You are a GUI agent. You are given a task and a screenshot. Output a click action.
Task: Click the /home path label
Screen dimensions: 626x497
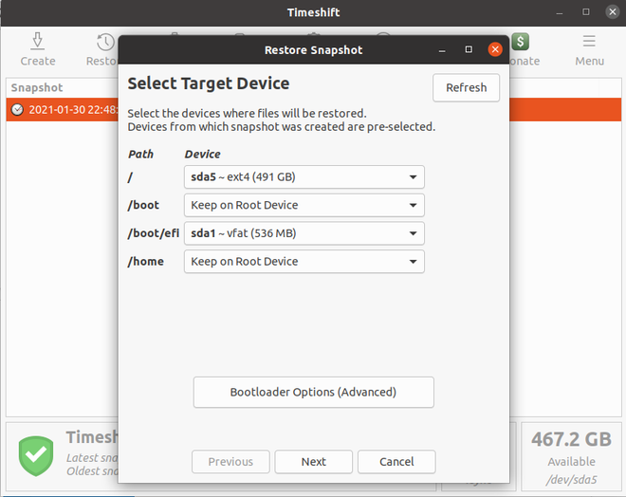(x=146, y=262)
